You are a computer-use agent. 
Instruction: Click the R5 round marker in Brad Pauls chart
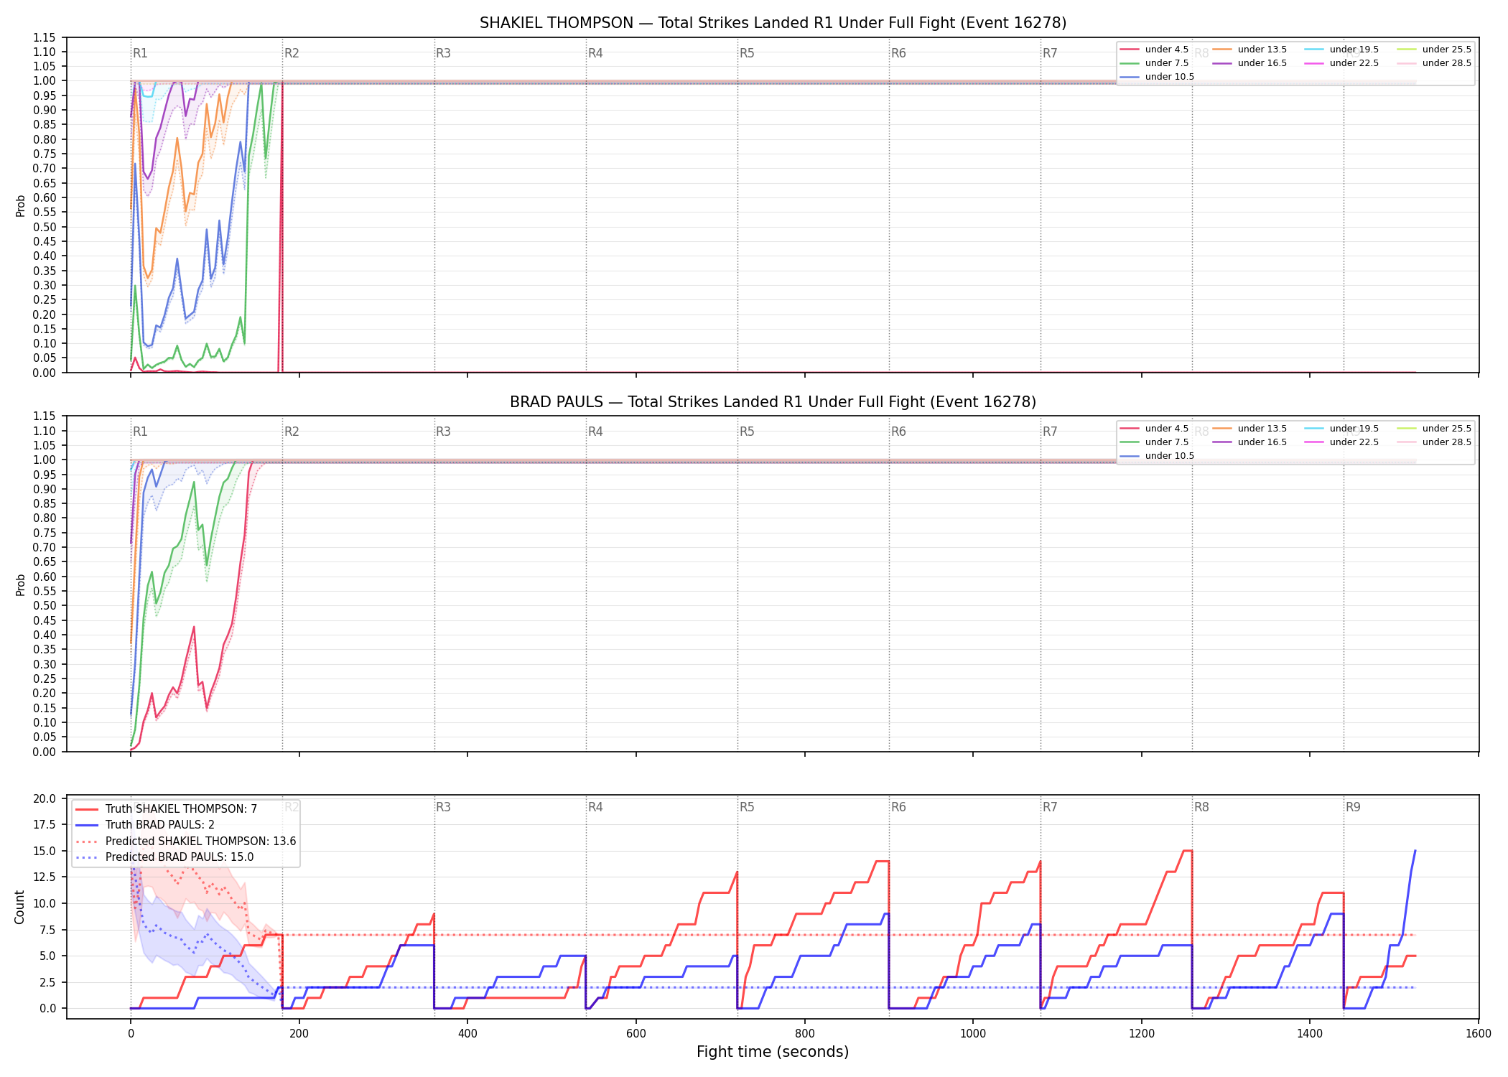pyautogui.click(x=747, y=432)
